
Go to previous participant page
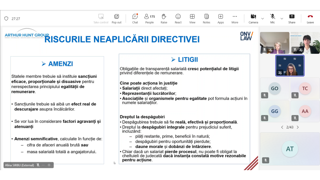[x=282, y=127]
